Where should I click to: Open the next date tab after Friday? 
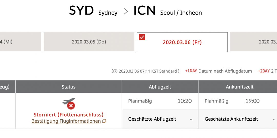[x=253, y=42]
